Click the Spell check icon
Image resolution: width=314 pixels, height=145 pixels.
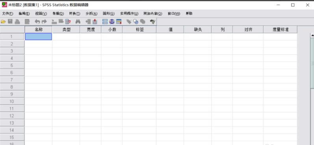(x=153, y=22)
